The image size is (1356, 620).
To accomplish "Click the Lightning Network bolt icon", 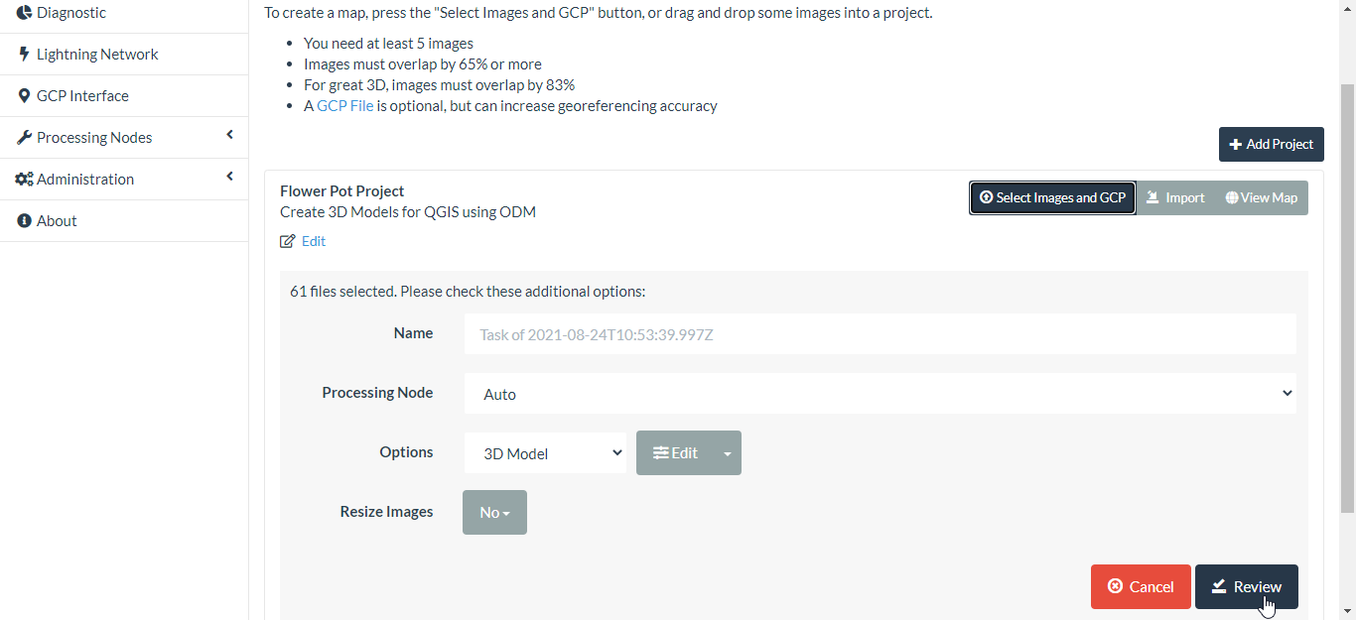I will pos(24,55).
